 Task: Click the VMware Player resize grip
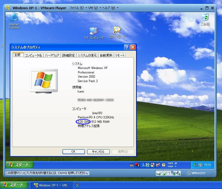[x=213, y=173]
